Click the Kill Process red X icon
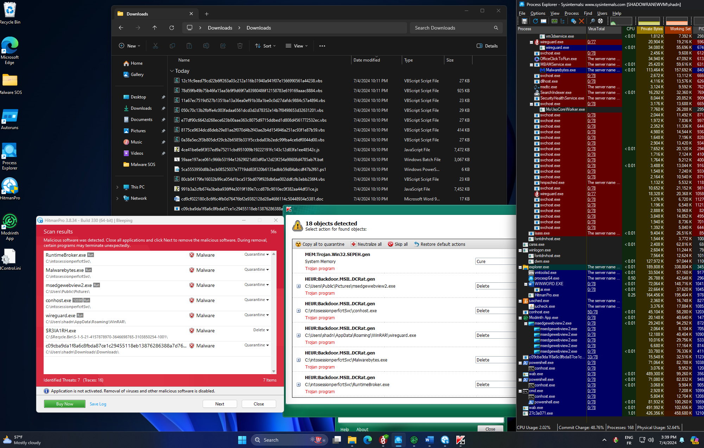 point(582,21)
